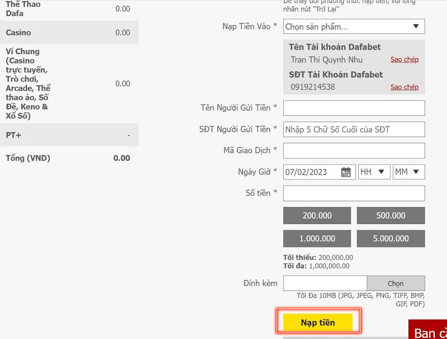Focus the Số tiền amount field
Viewport: 447px width, 339px height.
[x=354, y=193]
